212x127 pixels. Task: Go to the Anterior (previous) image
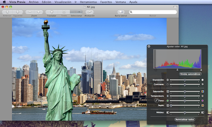tap(7, 12)
